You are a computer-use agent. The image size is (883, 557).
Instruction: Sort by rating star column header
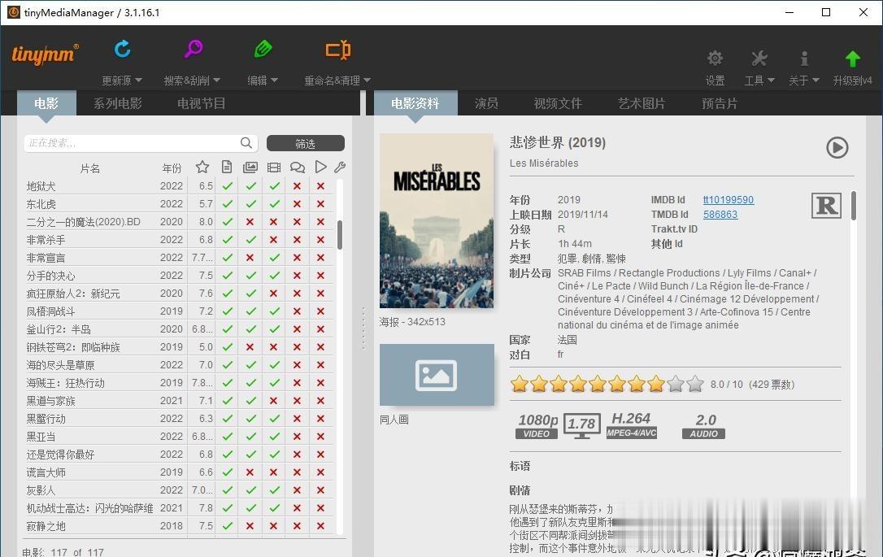(x=202, y=167)
